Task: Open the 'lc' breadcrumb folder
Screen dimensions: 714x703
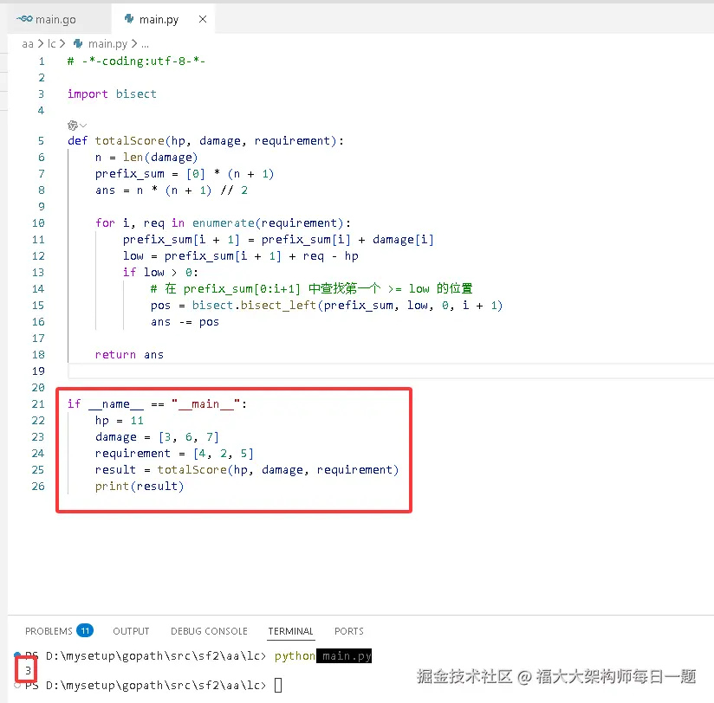Action: tap(51, 43)
